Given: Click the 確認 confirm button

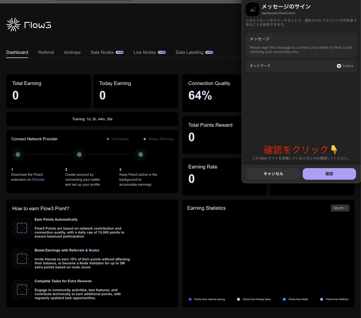Looking at the screenshot, I should 329,174.
